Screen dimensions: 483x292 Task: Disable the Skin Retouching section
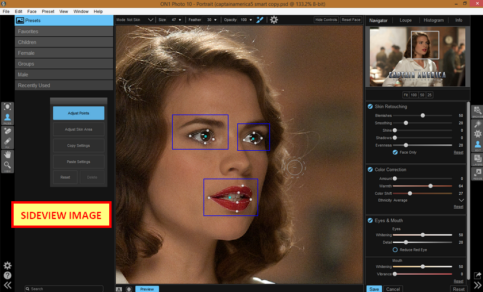click(x=370, y=106)
